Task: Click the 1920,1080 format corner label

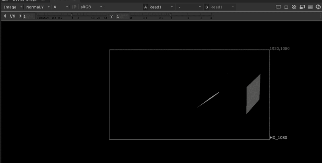Action: point(279,49)
